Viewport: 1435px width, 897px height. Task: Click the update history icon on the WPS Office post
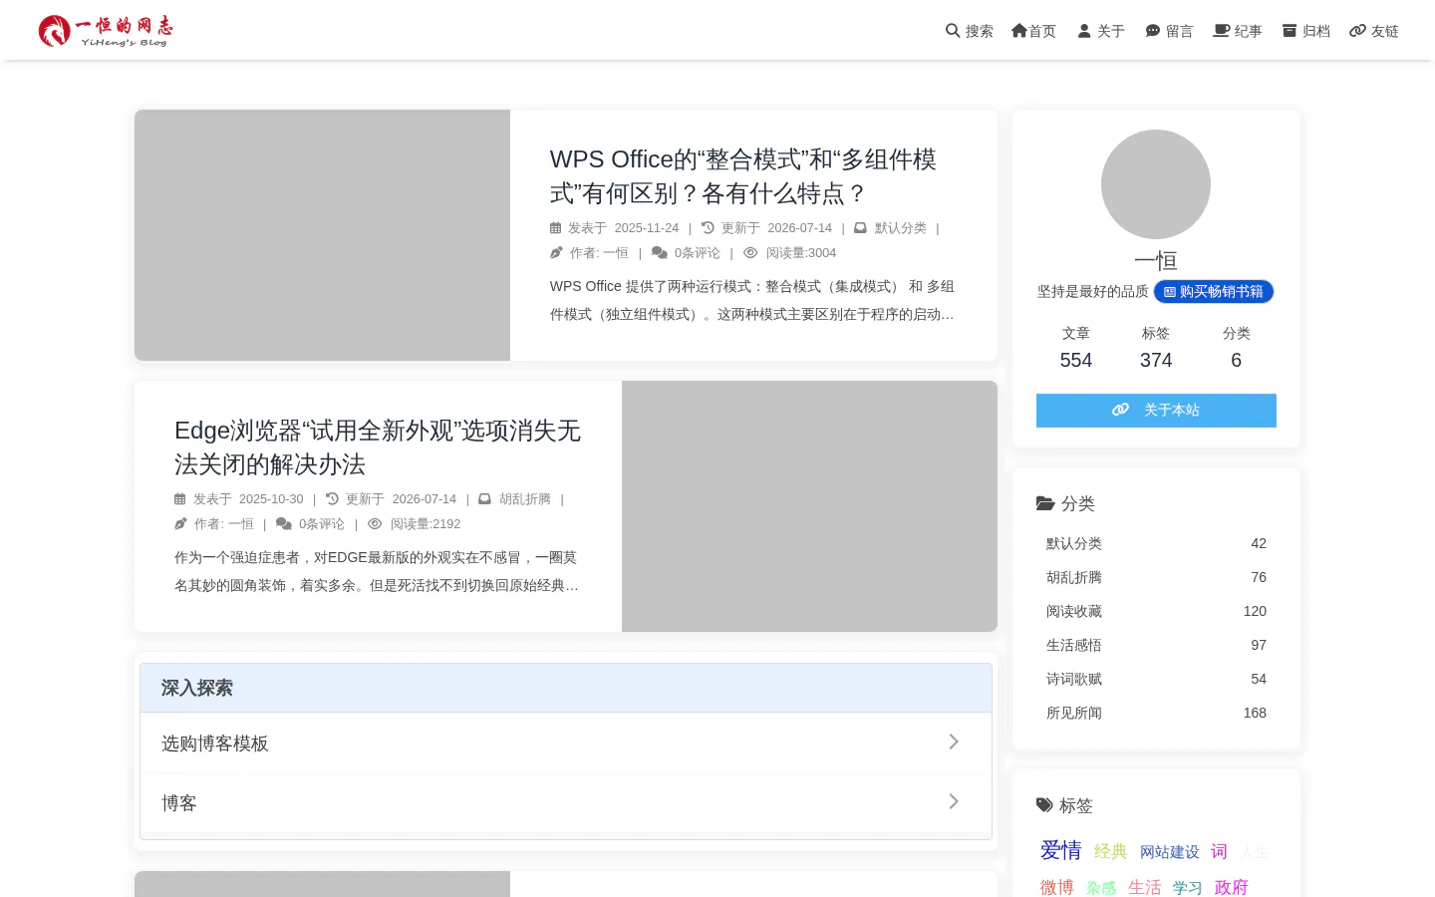708,227
